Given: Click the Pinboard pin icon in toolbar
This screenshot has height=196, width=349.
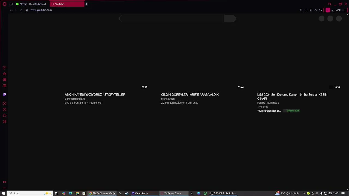Looking at the screenshot, I should click(x=301, y=10).
